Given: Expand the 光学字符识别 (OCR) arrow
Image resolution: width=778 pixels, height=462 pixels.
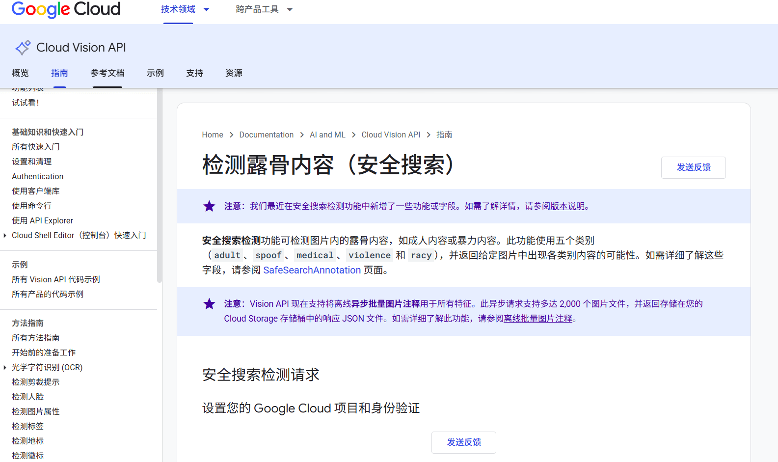Looking at the screenshot, I should 5,367.
